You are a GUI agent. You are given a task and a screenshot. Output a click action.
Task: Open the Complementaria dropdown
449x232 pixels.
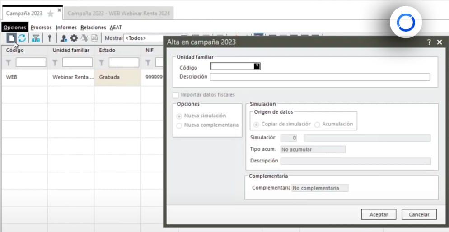point(320,188)
